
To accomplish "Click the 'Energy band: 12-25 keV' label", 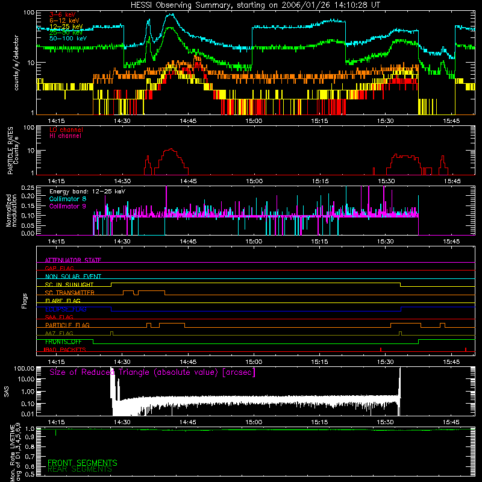I will click(x=87, y=192).
